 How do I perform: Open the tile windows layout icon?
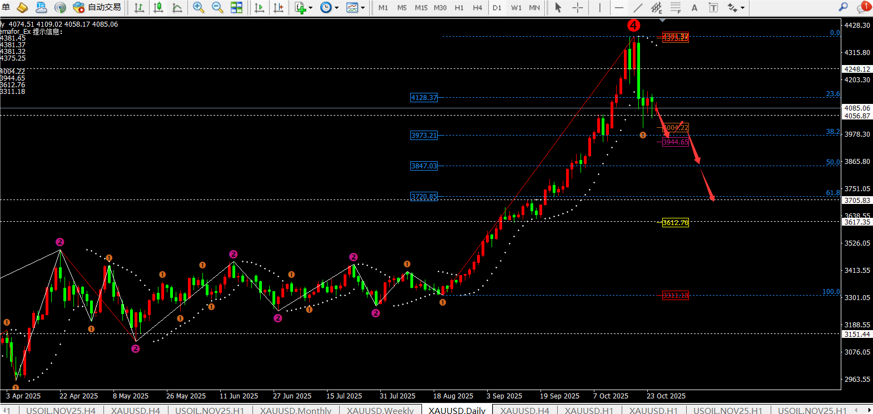[x=236, y=8]
